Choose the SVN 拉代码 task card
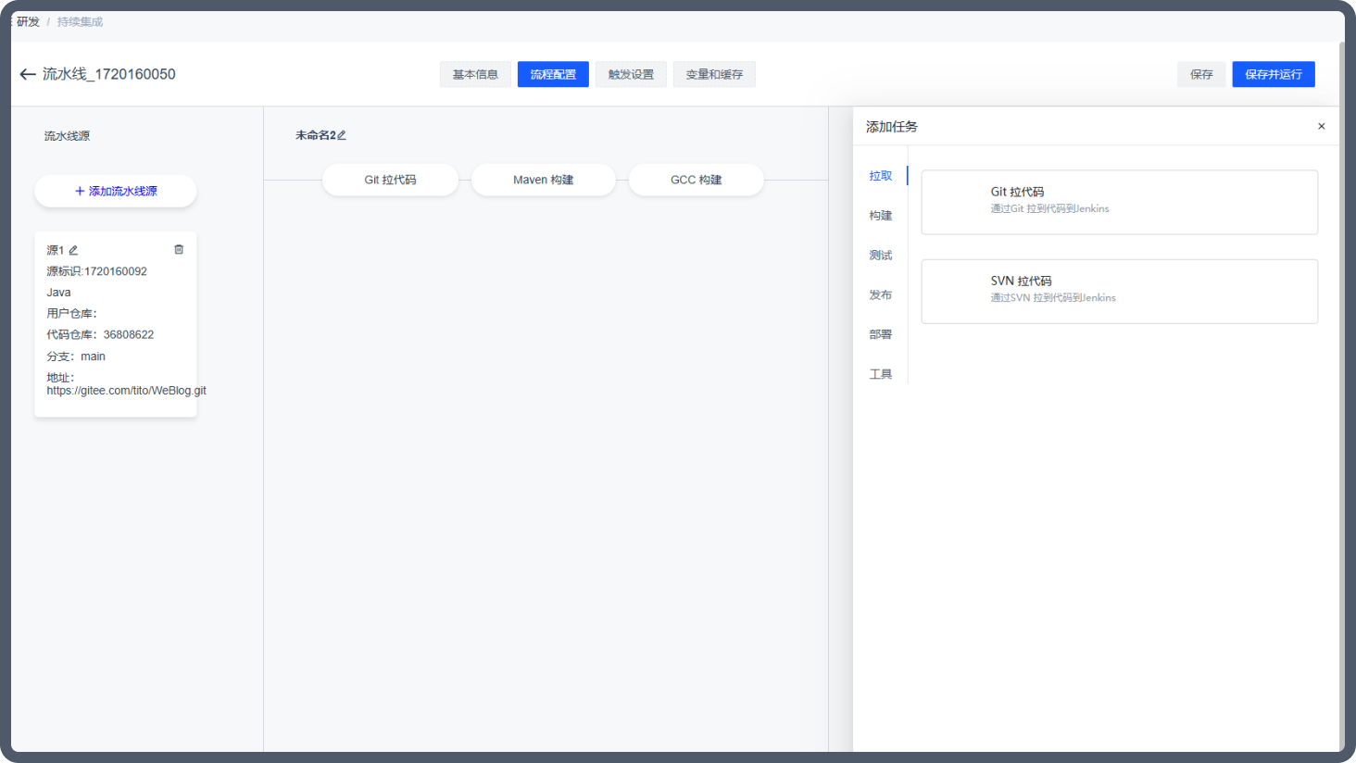Screen dimensions: 1356x763 1119,292
